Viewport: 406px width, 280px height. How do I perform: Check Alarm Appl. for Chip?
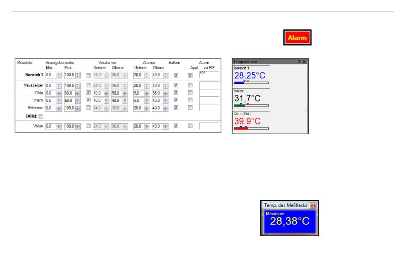[190, 92]
